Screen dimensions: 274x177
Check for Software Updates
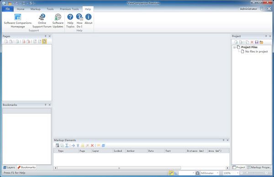[58, 21]
